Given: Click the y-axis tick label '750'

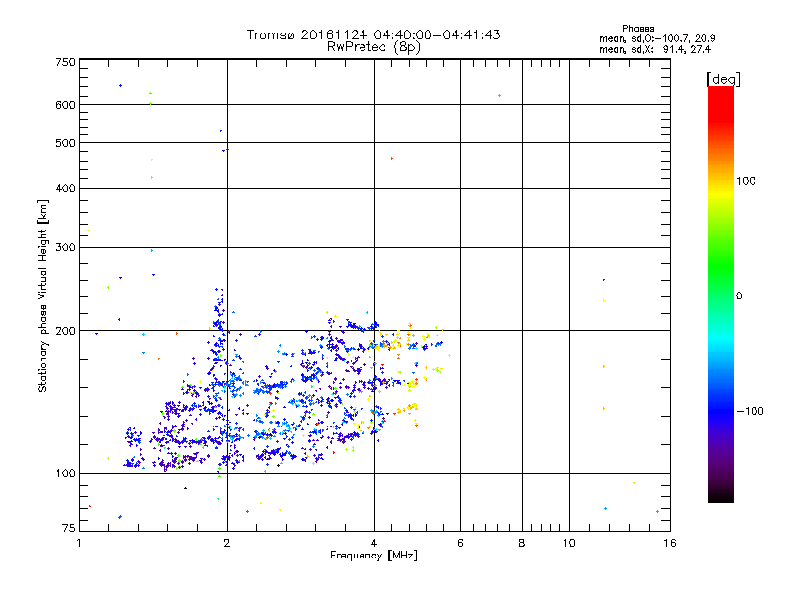Looking at the screenshot, I should point(65,62).
